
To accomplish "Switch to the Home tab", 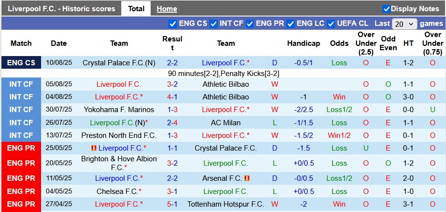I will 167,9.
